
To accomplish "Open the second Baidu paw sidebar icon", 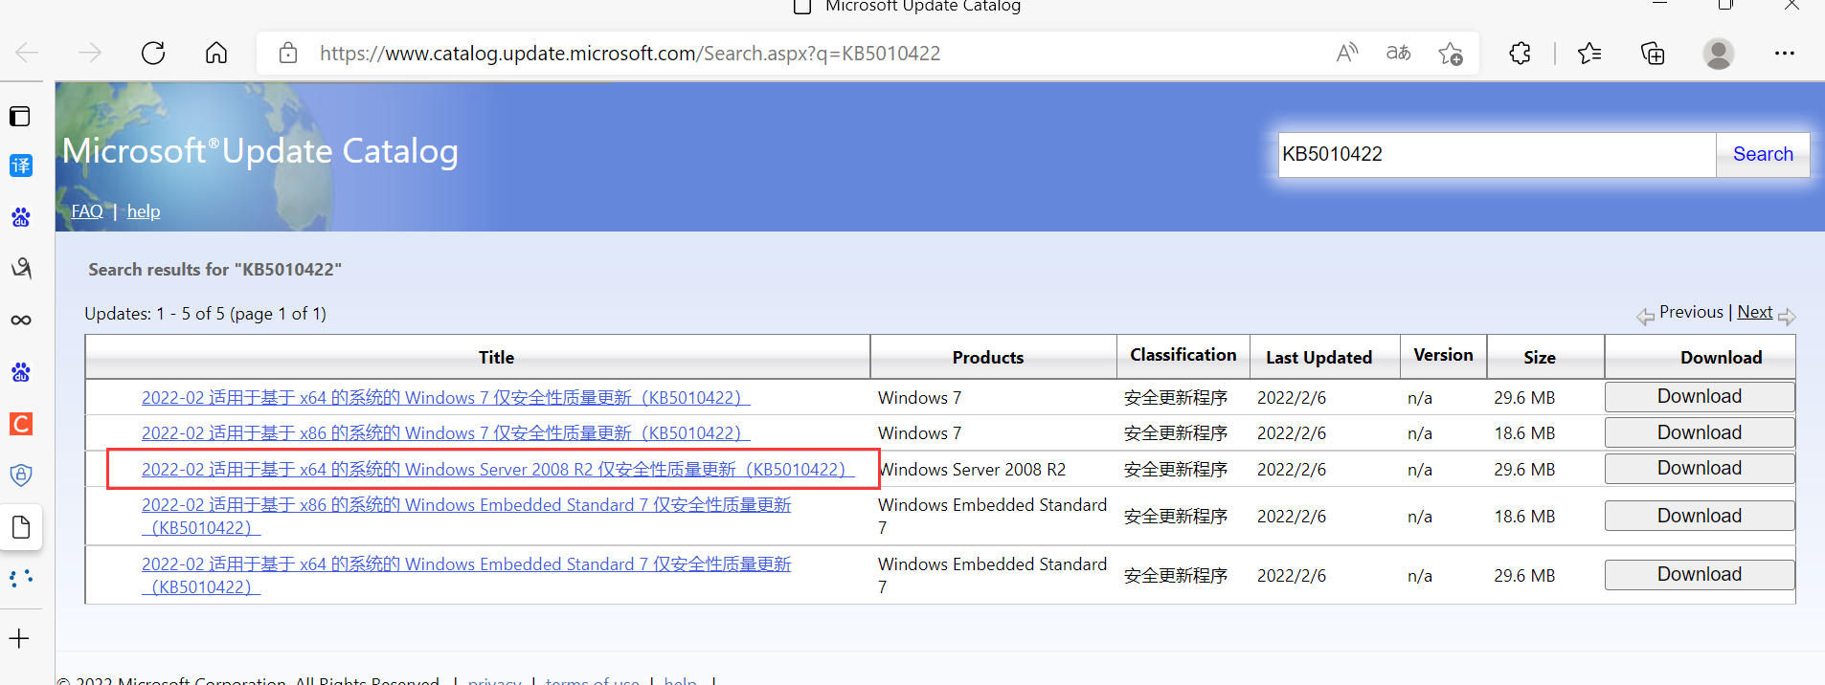I will click(20, 372).
